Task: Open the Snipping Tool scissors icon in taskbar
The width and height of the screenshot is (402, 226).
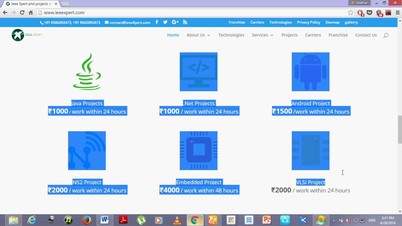Action: [x=303, y=220]
